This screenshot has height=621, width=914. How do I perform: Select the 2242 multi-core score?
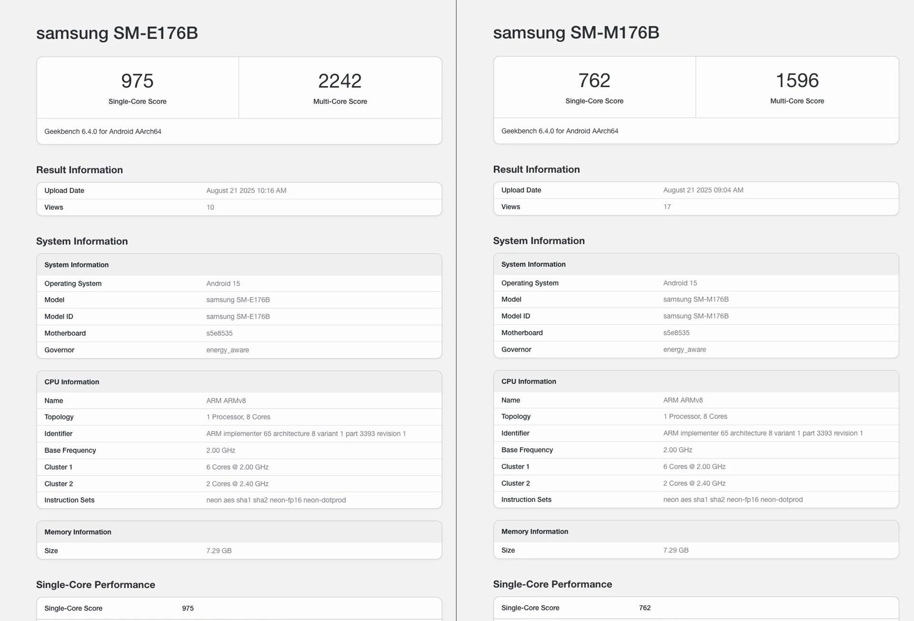click(x=340, y=81)
